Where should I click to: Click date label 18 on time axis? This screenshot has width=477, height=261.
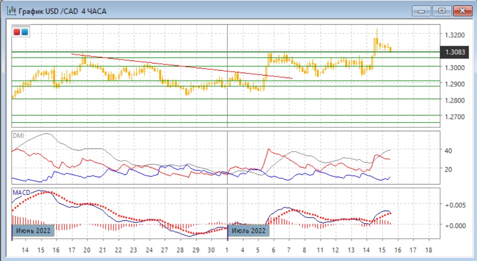tap(429, 250)
